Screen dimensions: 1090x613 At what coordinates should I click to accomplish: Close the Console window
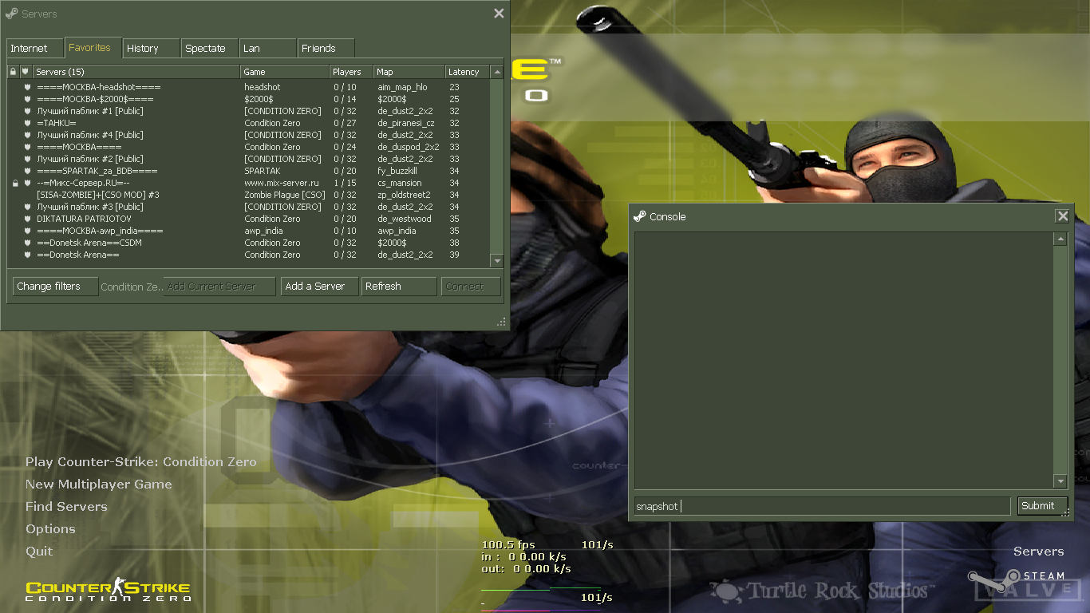[1062, 216]
